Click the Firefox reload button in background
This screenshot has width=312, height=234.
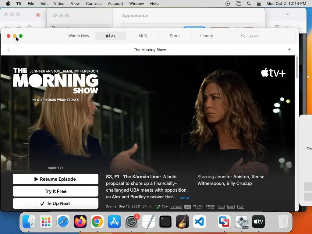click(29, 27)
